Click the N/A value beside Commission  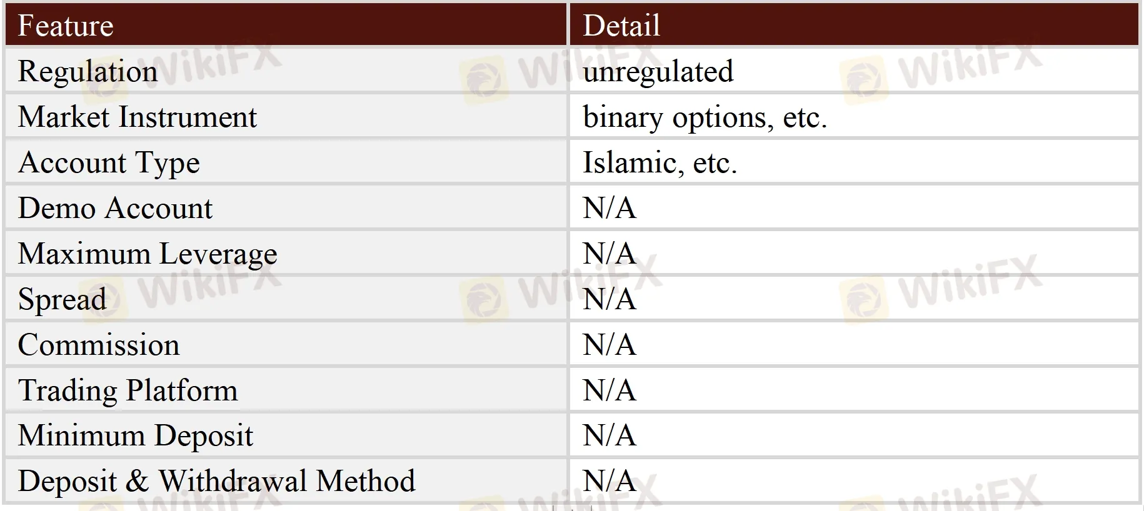(610, 345)
